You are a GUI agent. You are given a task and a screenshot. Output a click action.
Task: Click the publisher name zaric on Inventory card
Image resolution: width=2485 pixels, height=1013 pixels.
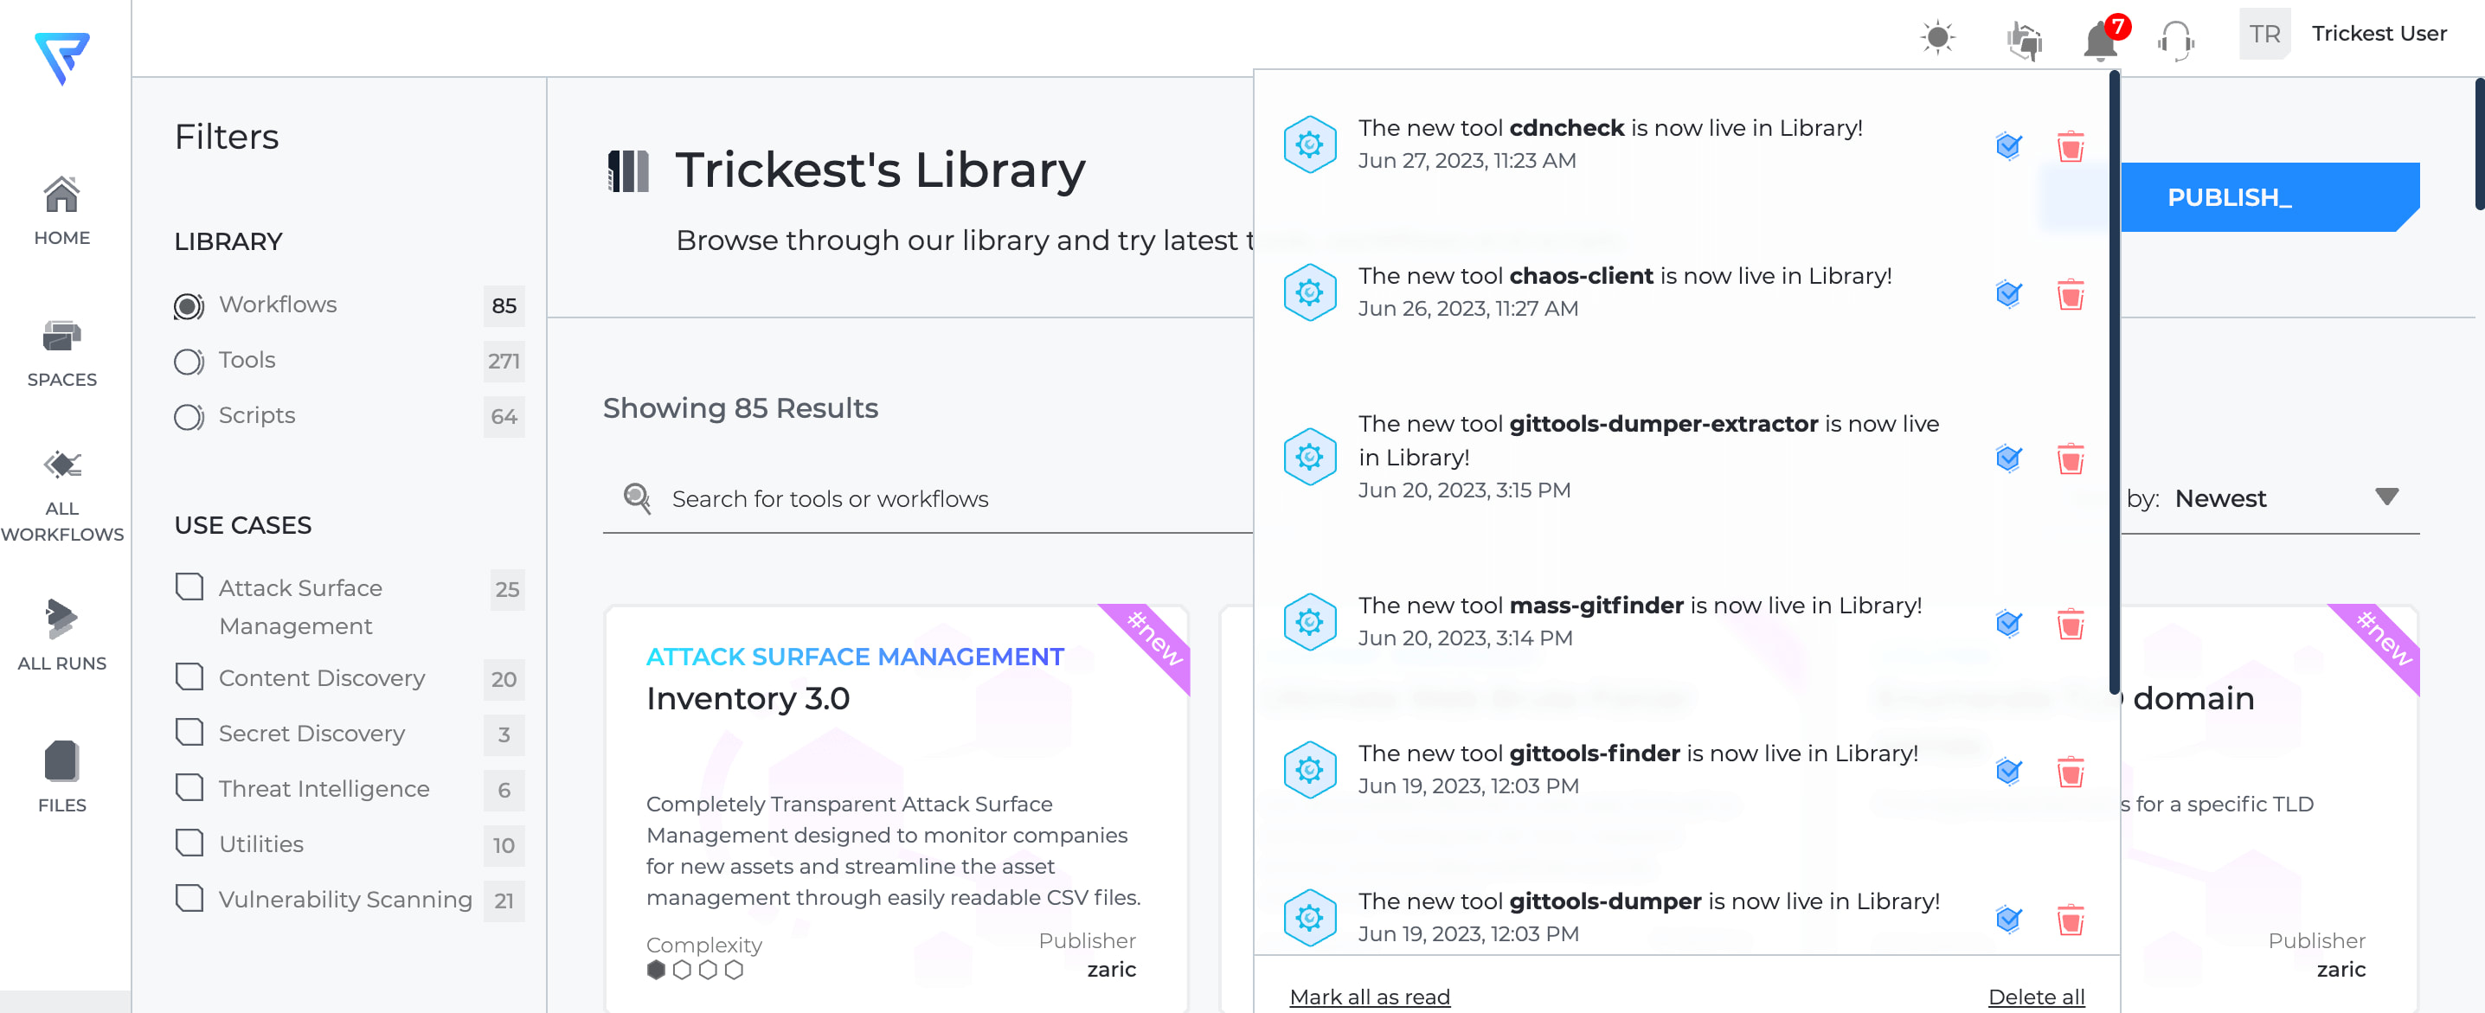[1110, 970]
